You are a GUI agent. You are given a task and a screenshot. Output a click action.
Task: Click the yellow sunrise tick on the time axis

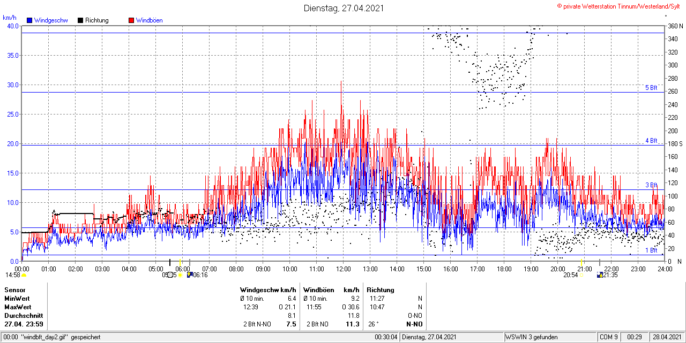(181, 262)
